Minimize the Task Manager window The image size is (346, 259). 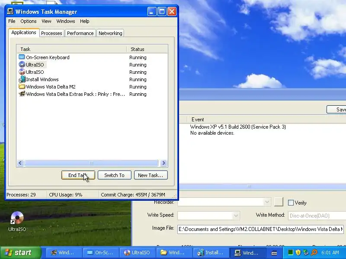pyautogui.click(x=152, y=12)
